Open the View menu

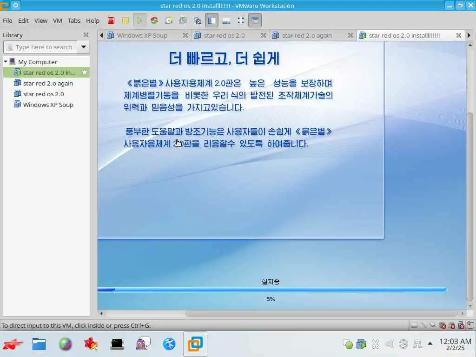pyautogui.click(x=41, y=20)
